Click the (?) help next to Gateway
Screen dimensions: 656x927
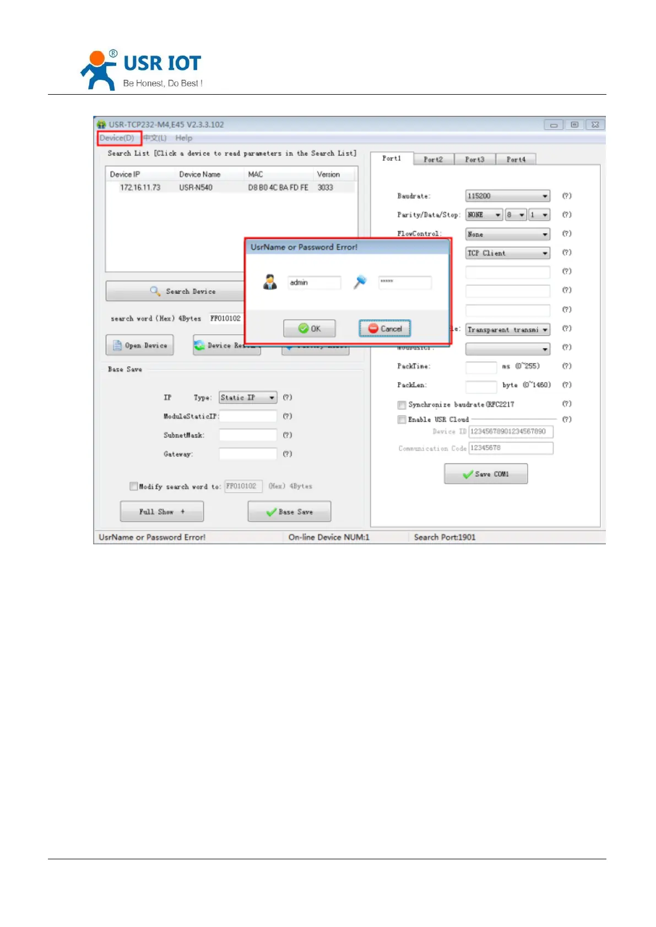288,454
